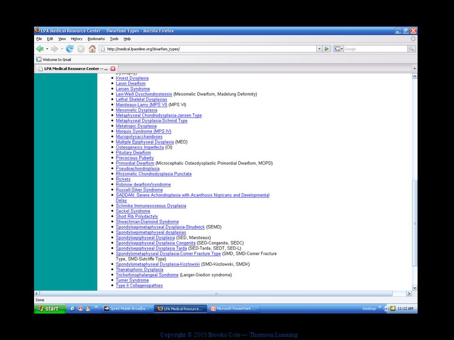Open the Larsen Syndrome link

click(x=132, y=89)
